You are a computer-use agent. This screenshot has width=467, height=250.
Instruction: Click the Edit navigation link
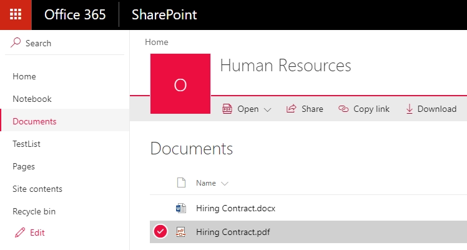tap(37, 232)
